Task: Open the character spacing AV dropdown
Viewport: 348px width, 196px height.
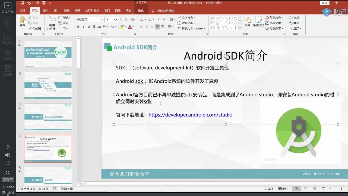Action: click(x=106, y=27)
